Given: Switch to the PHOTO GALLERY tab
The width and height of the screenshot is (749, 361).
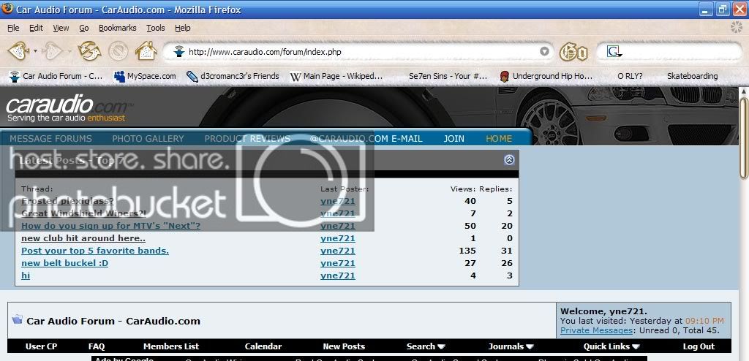Looking at the screenshot, I should pos(148,138).
